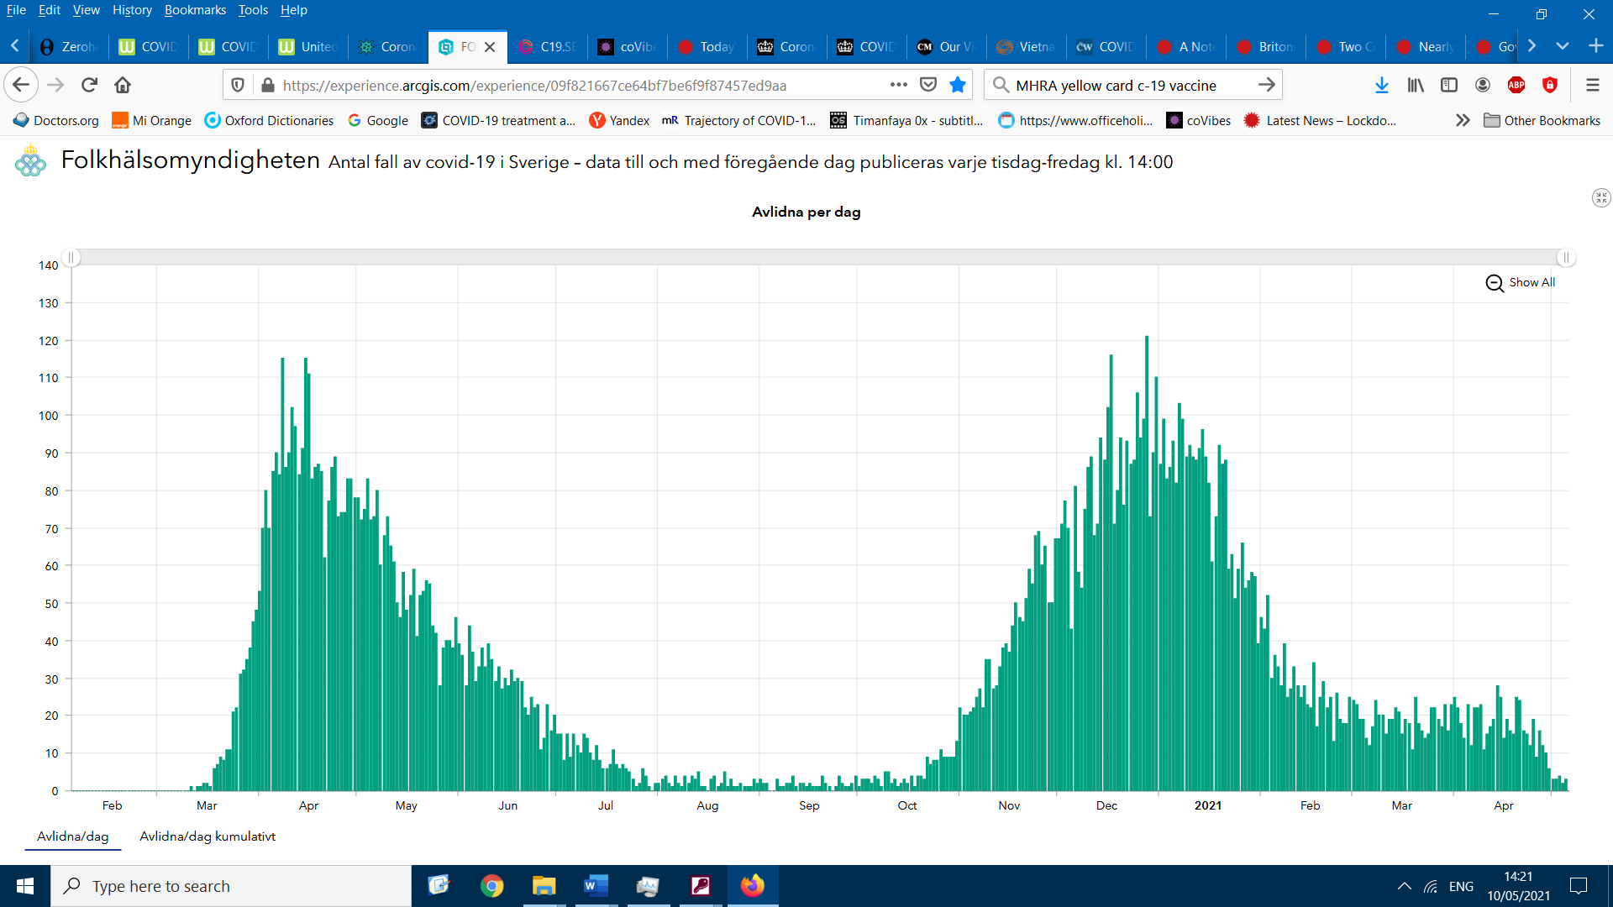Image resolution: width=1613 pixels, height=907 pixels.
Task: Open the Library bookshelf icon
Action: coord(1416,85)
